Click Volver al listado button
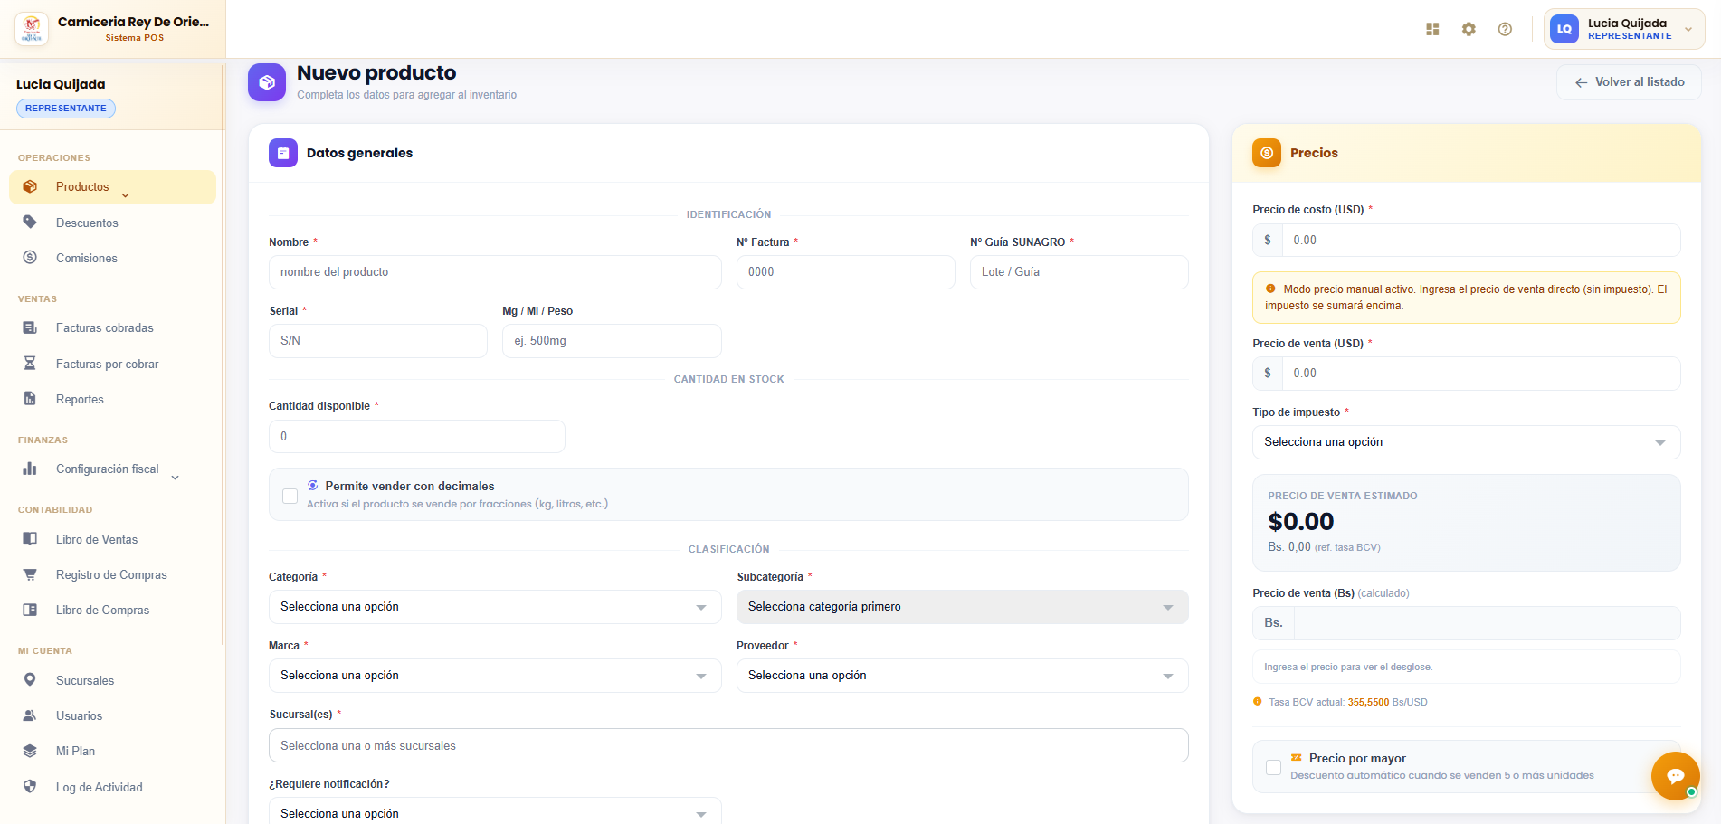This screenshot has width=1721, height=824. point(1629,82)
